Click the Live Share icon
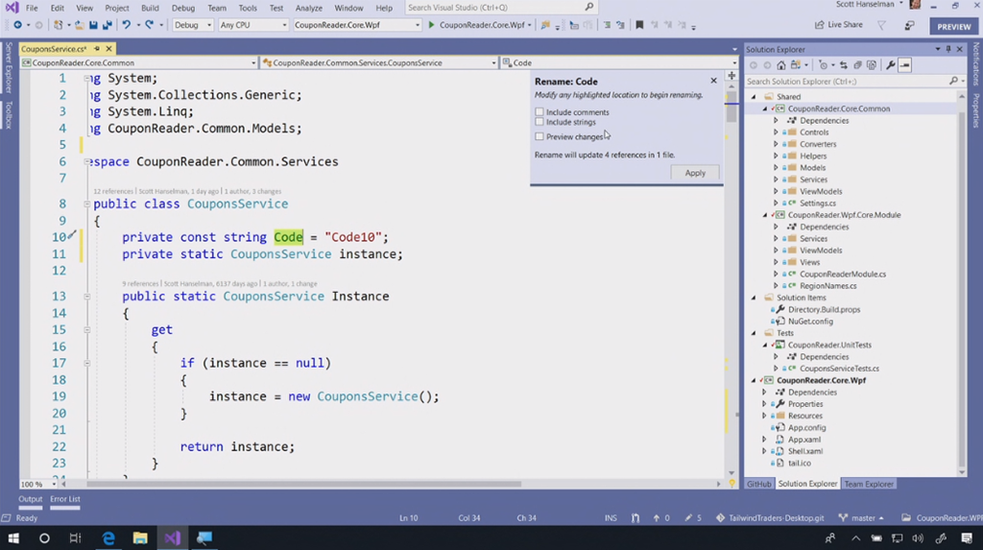The width and height of the screenshot is (983, 550). tap(819, 25)
